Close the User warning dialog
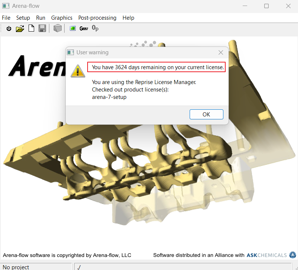The image size is (298, 270). click(221, 52)
